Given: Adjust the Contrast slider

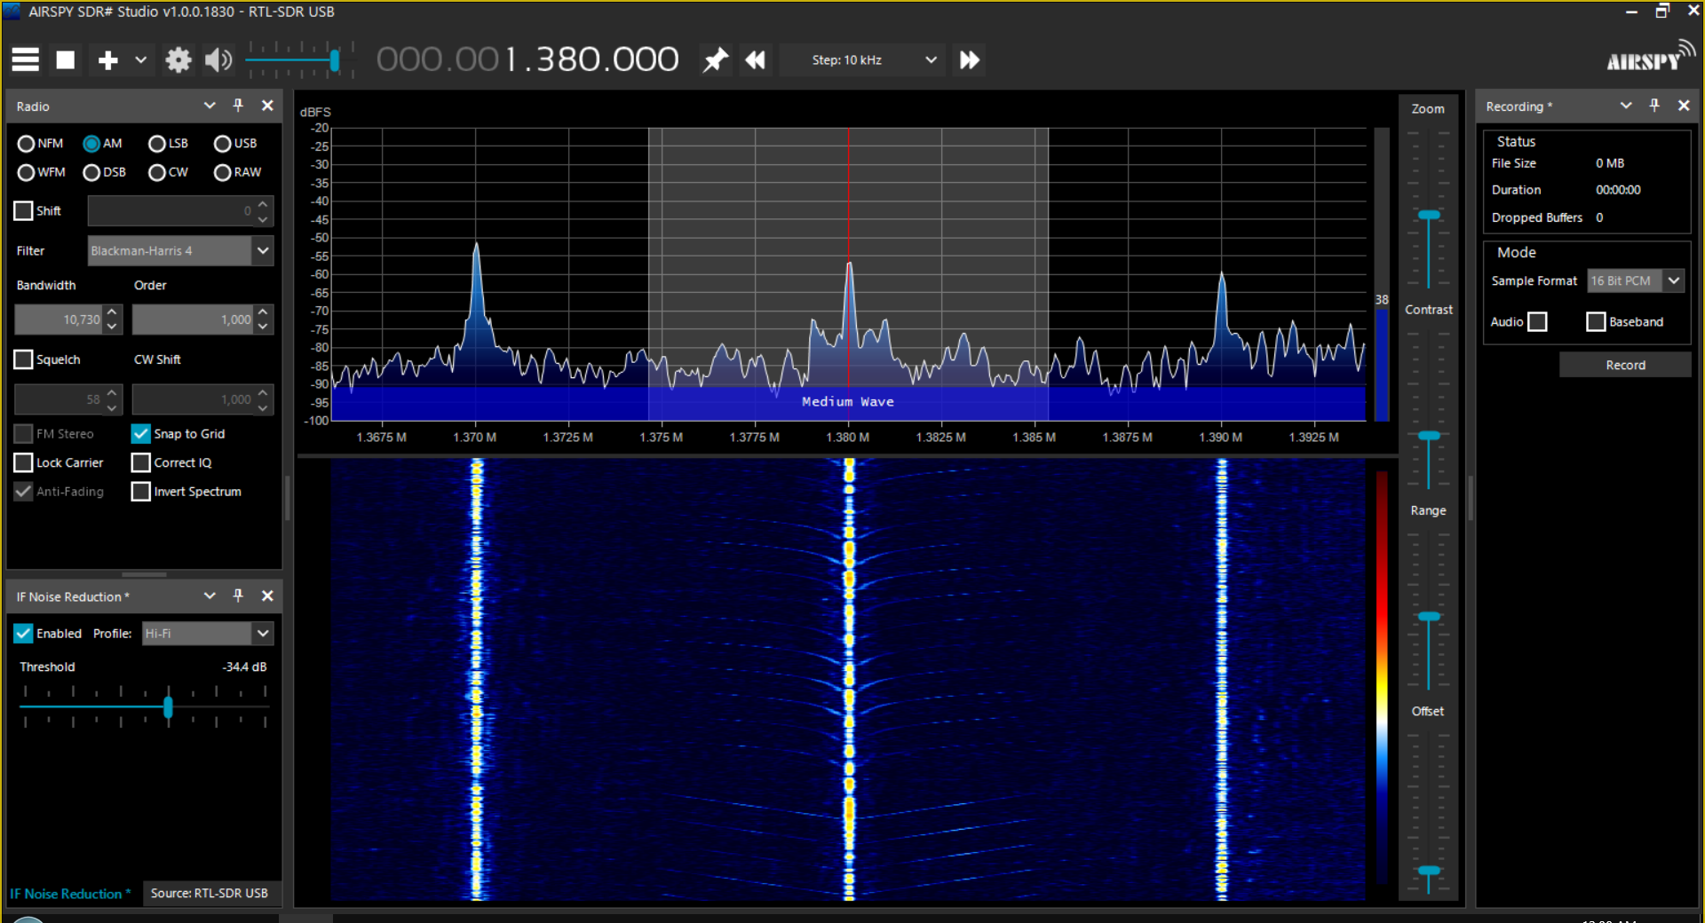Looking at the screenshot, I should (1428, 436).
